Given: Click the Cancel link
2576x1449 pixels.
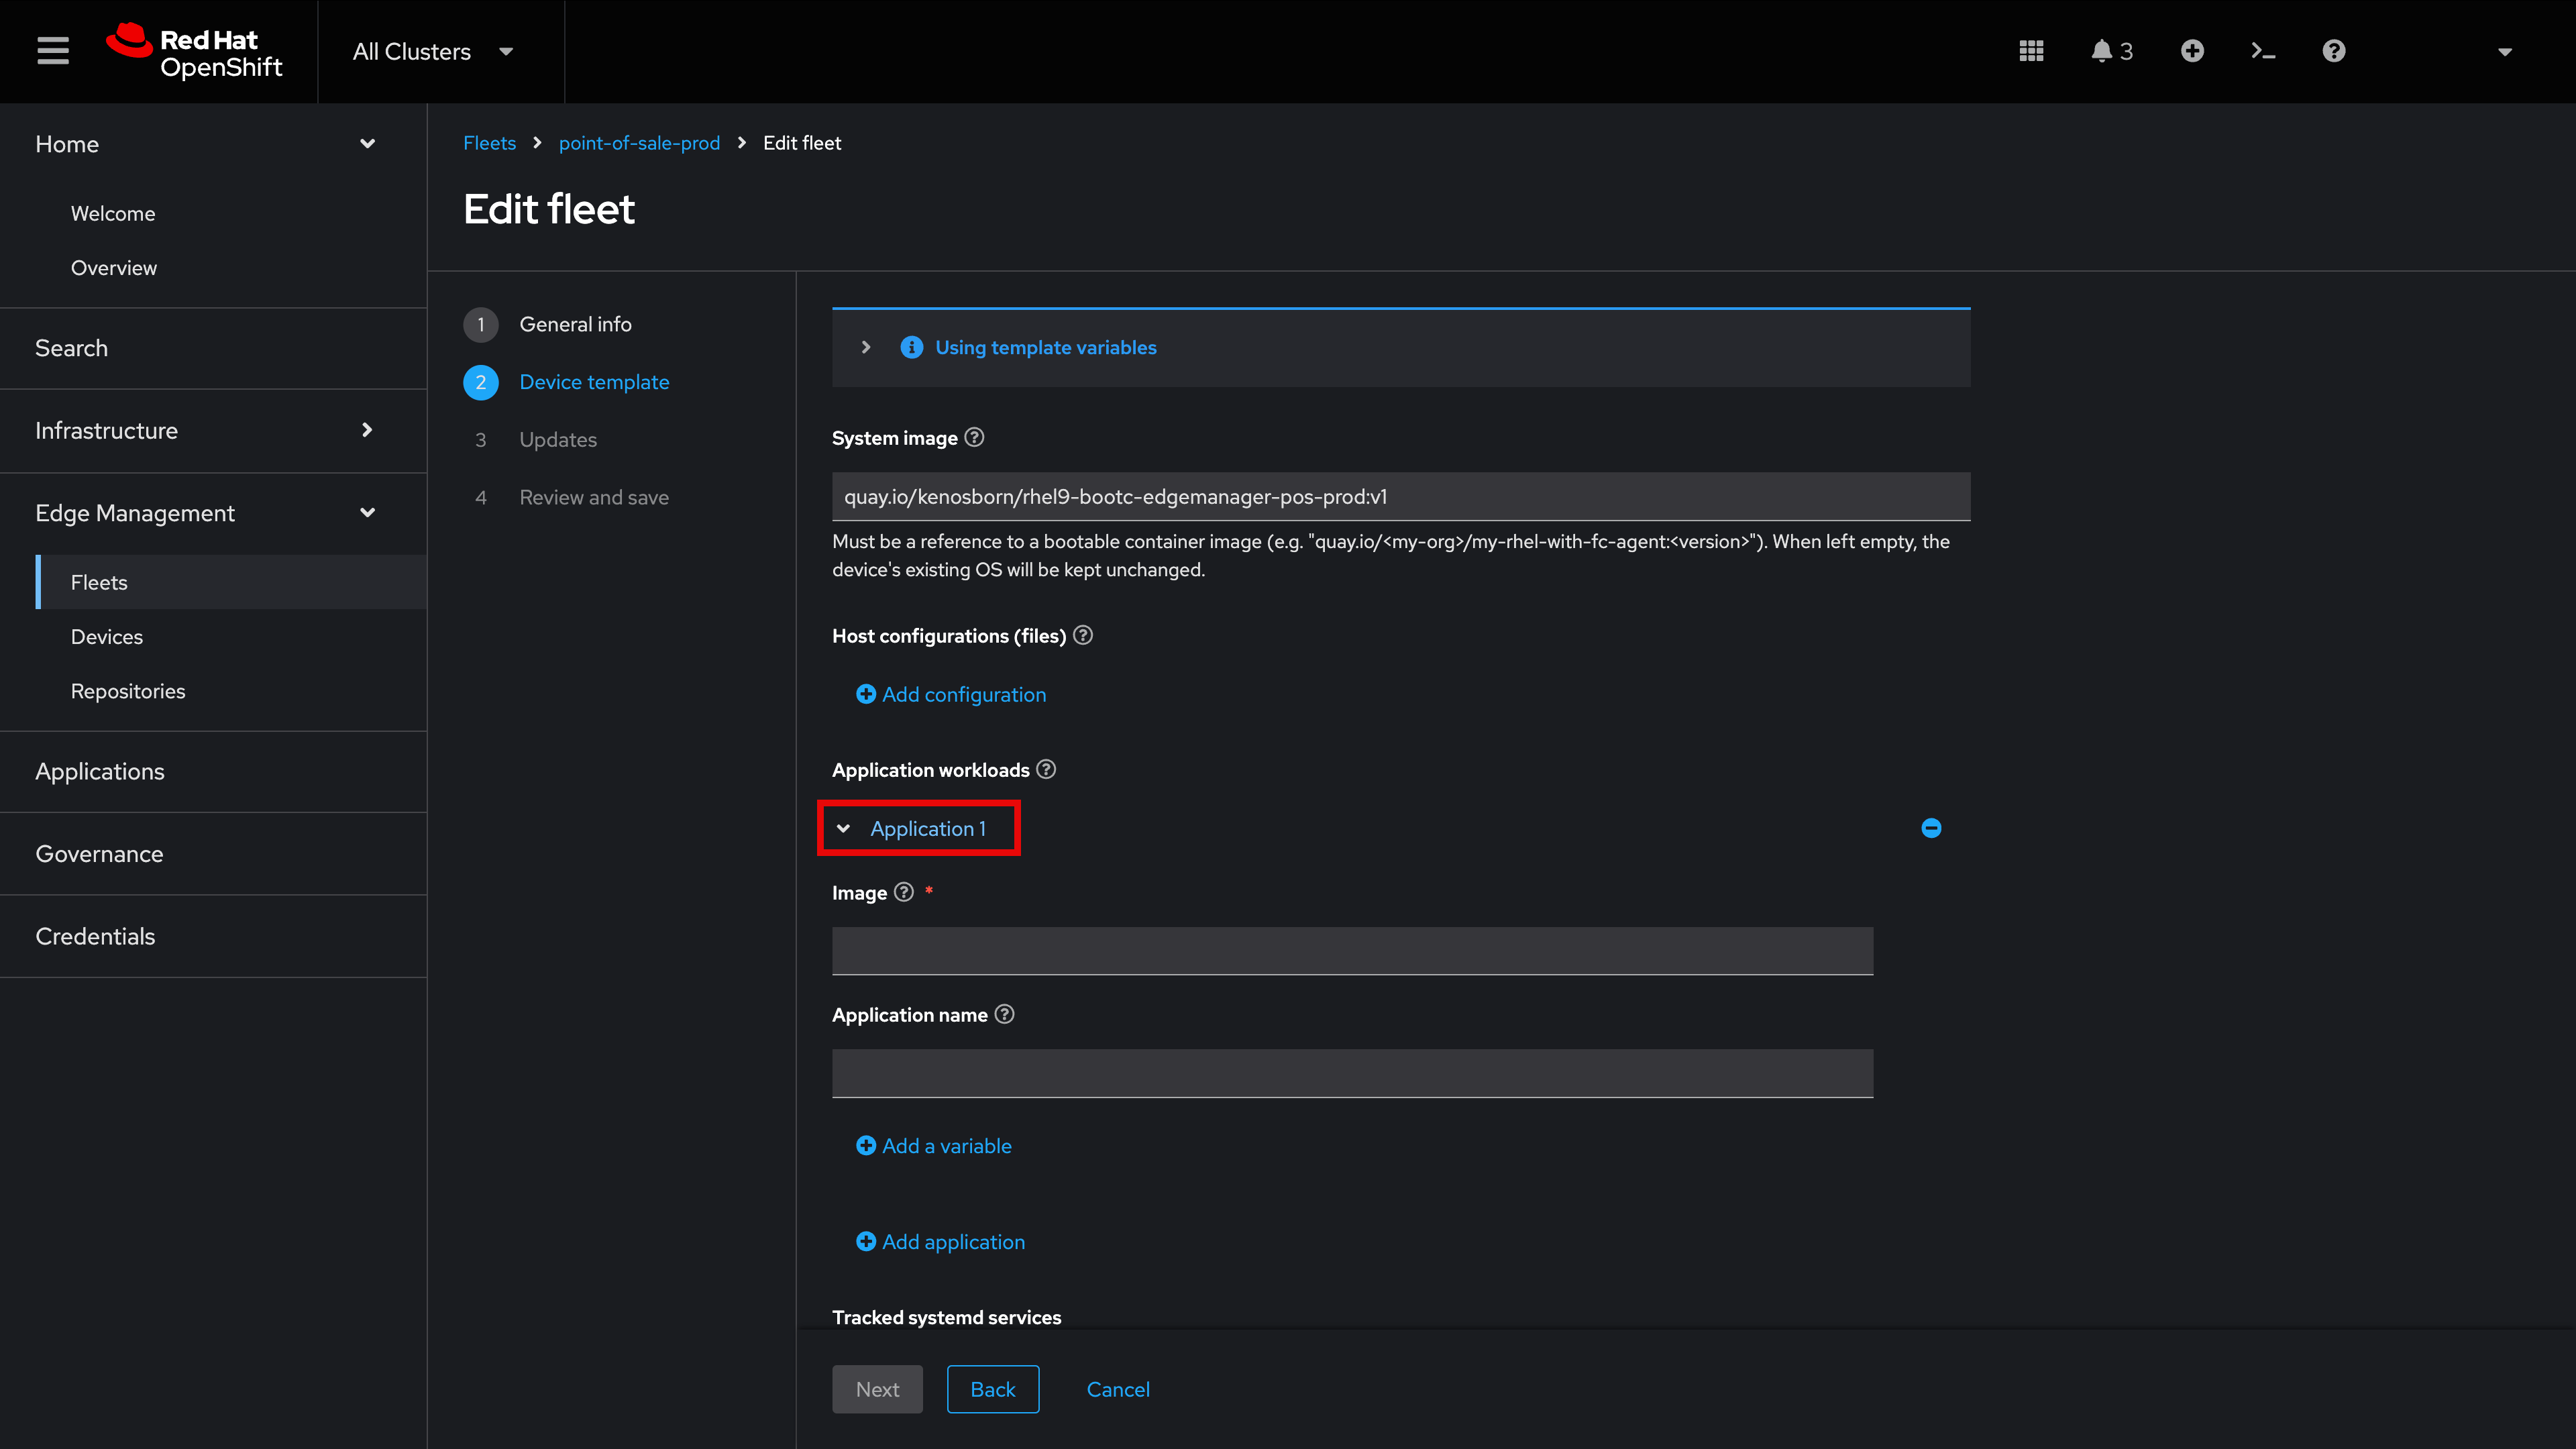Looking at the screenshot, I should point(1118,1389).
